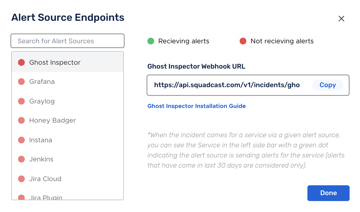Click the red dot next to Grafana
Image resolution: width=360 pixels, height=212 pixels.
21,82
